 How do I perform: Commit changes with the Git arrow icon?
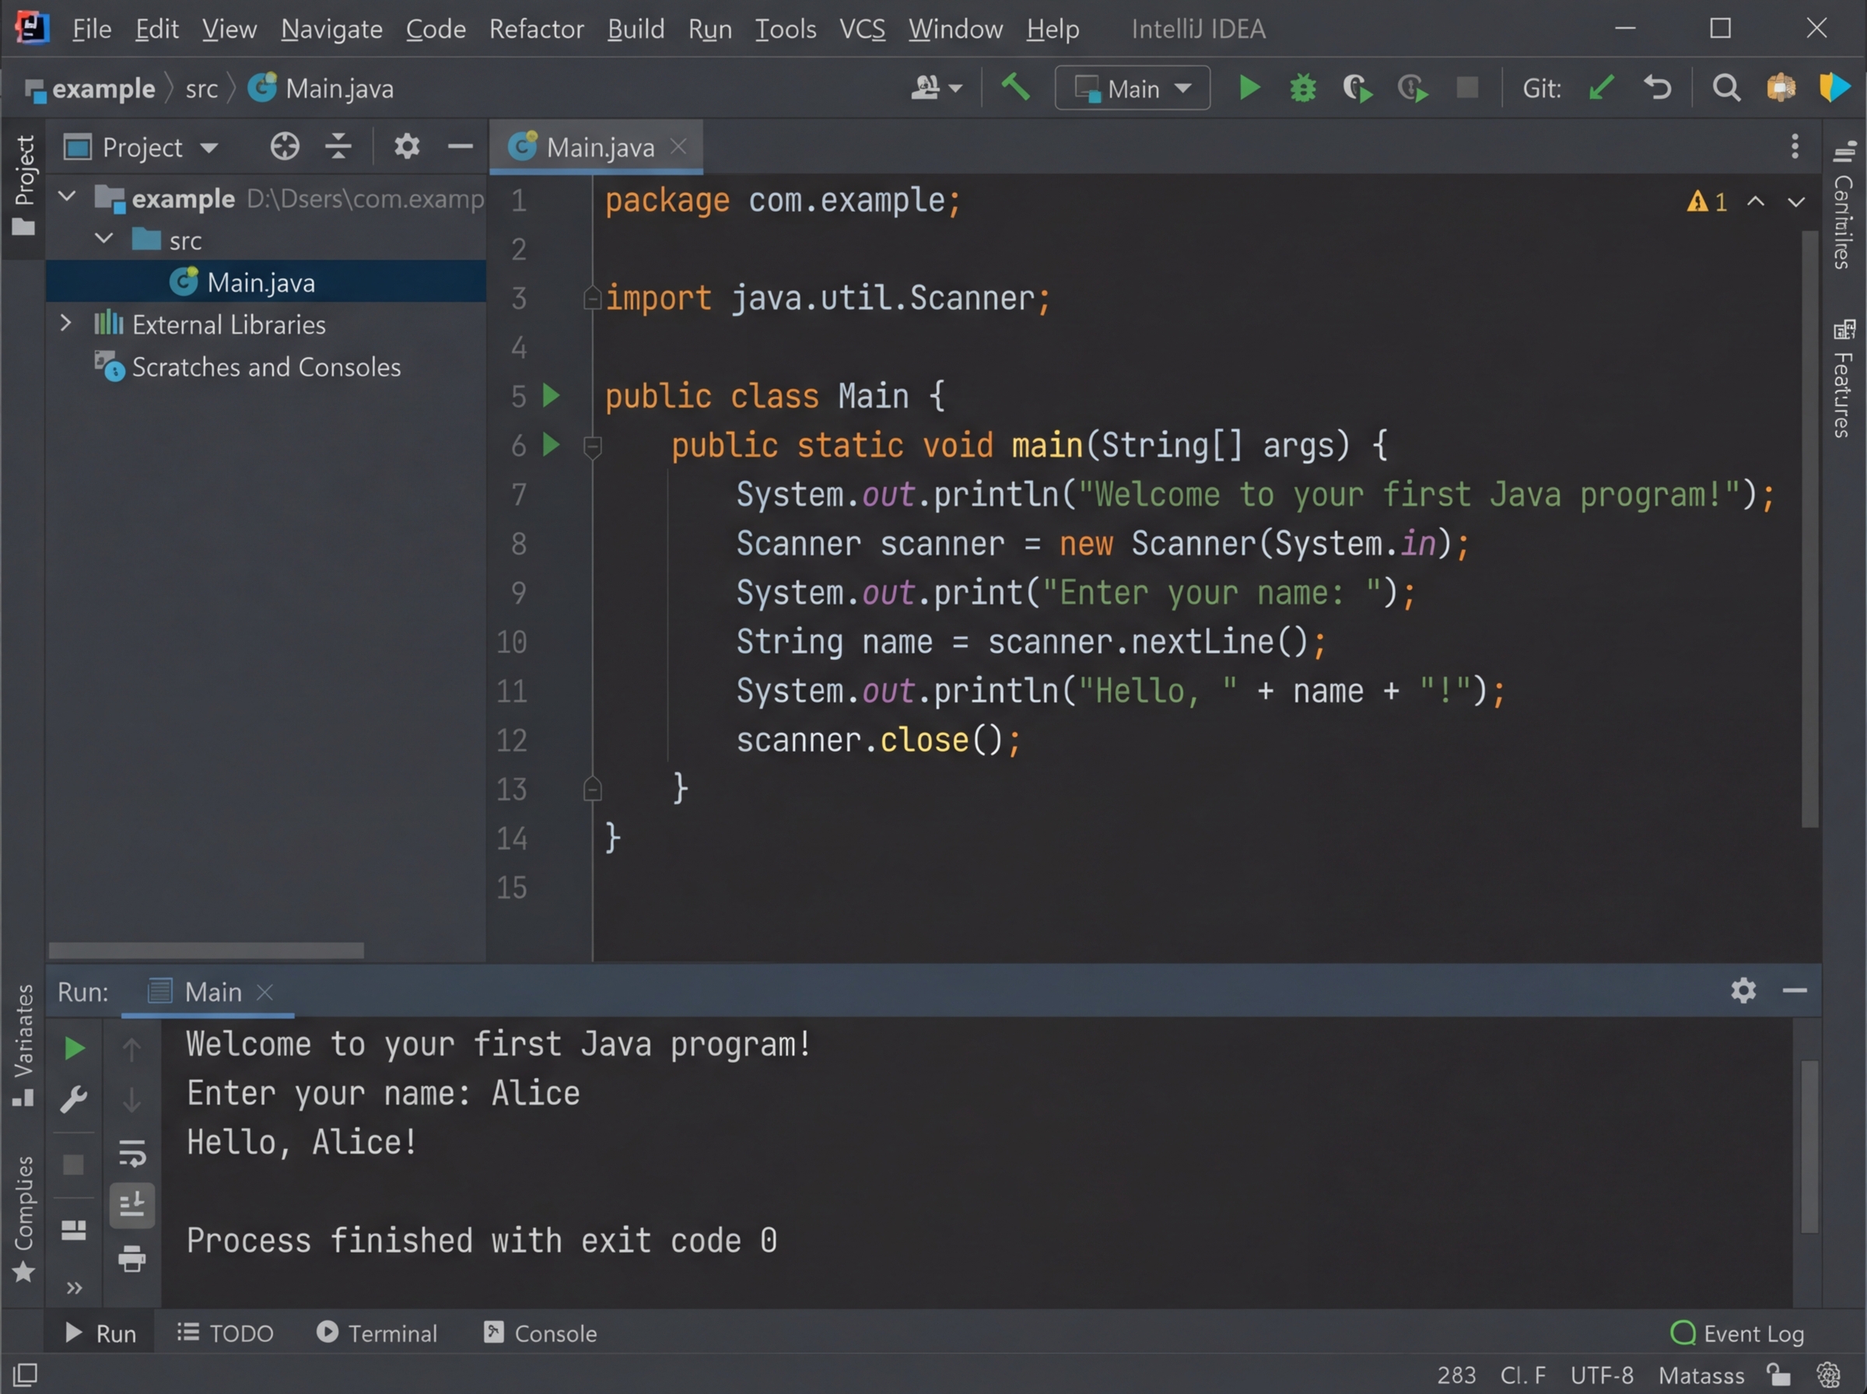[x=1600, y=87]
